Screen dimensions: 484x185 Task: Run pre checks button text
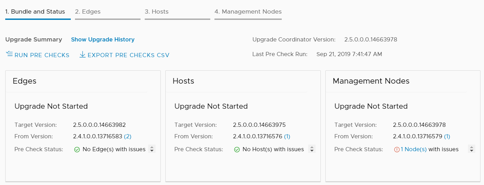[42, 55]
